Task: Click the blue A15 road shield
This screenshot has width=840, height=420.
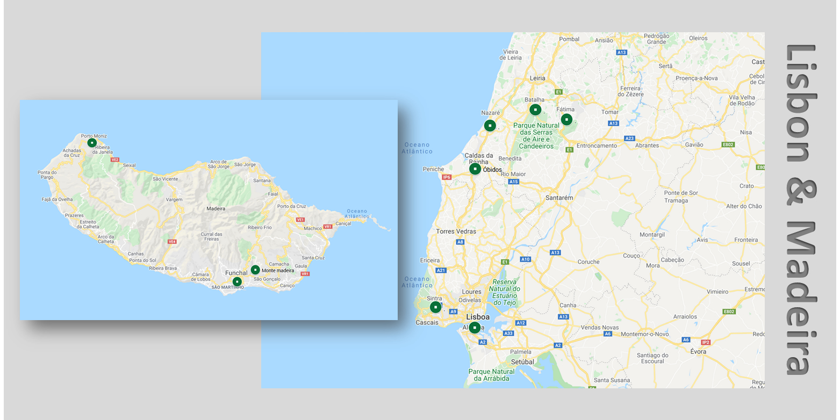Action: 514,182
